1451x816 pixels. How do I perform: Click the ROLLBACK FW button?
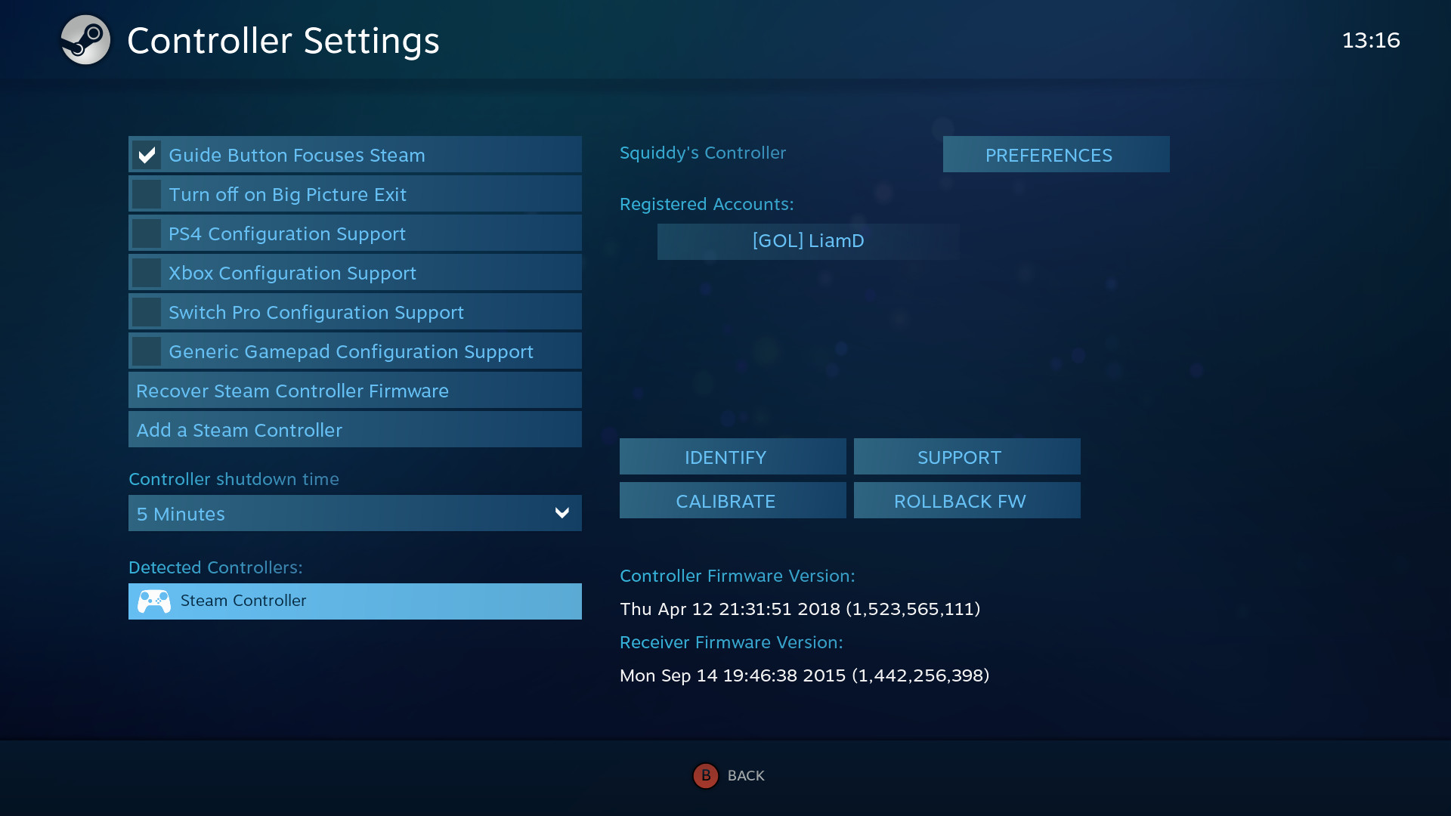click(960, 500)
